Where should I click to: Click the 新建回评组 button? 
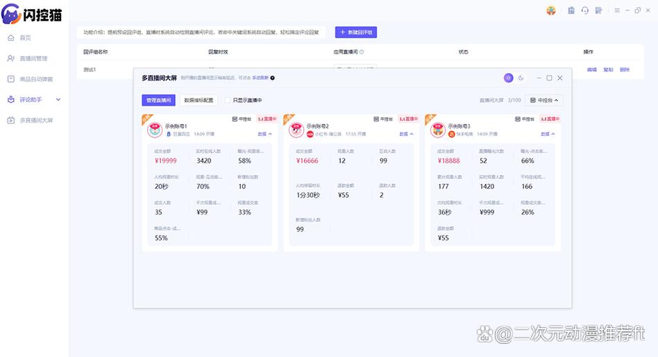(x=356, y=33)
